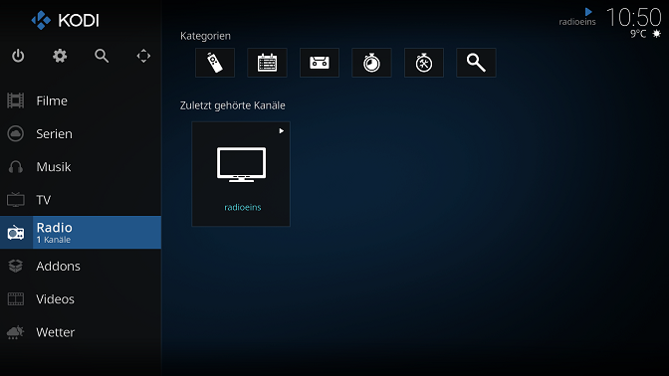Open Kodi settings gear icon
This screenshot has height=376, width=669.
point(60,56)
